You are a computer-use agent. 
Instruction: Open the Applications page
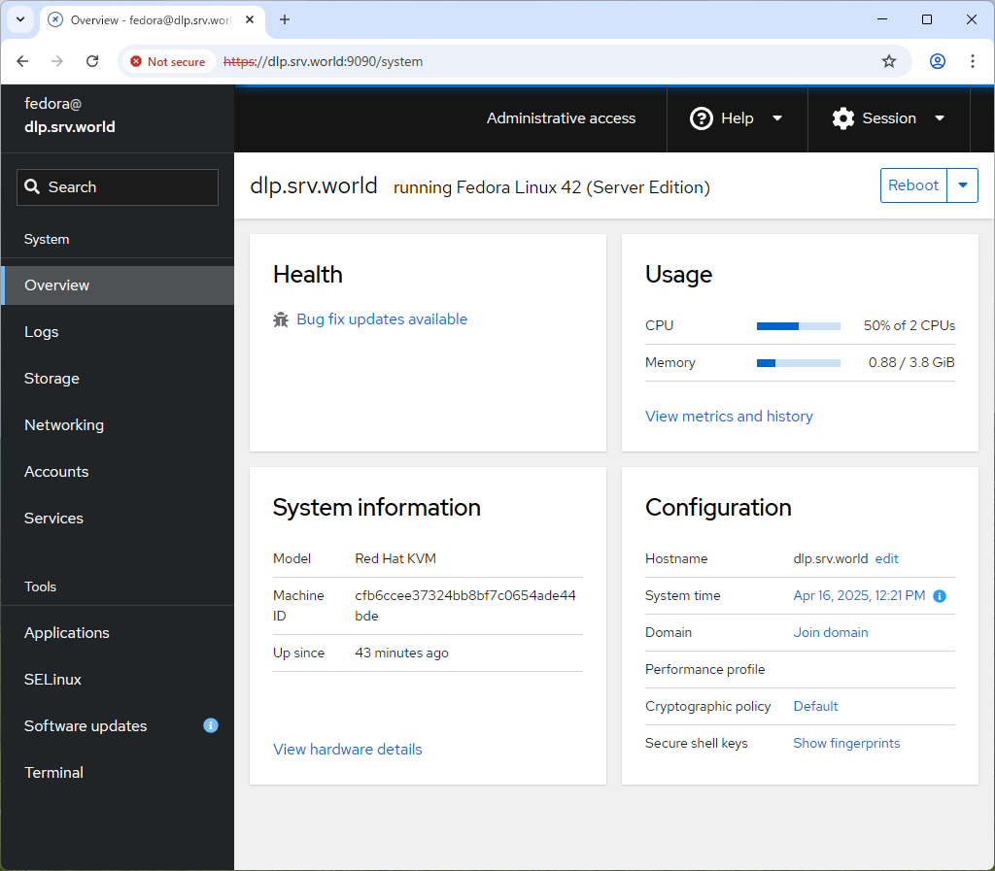click(118, 633)
